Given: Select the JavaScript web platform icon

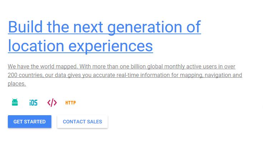Looking at the screenshot, I should (x=52, y=103).
